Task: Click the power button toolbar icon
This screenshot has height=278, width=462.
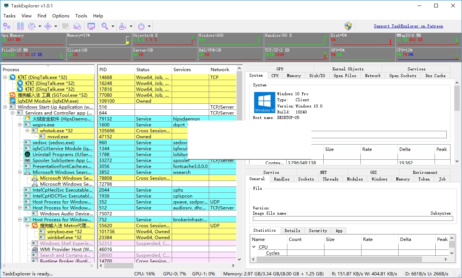Action: click(141, 26)
